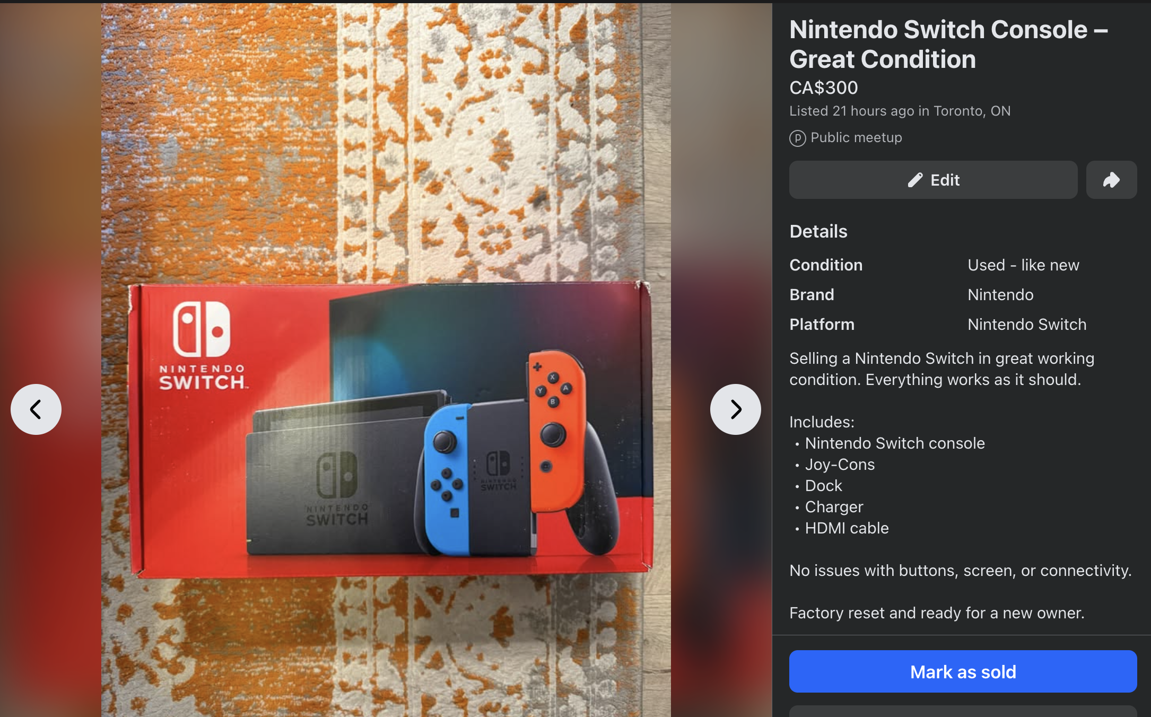The width and height of the screenshot is (1151, 717).
Task: Click the Factory reset description line
Action: click(x=937, y=613)
